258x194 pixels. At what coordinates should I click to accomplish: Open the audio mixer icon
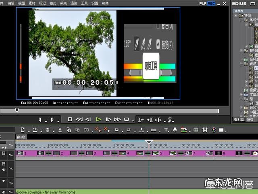(205, 130)
